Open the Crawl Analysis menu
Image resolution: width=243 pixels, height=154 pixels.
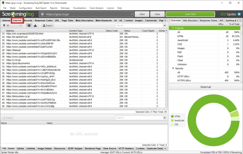[96, 8]
